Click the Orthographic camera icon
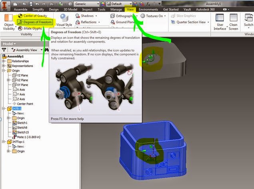Image resolution: width=254 pixels, height=189 pixels. coord(112,16)
